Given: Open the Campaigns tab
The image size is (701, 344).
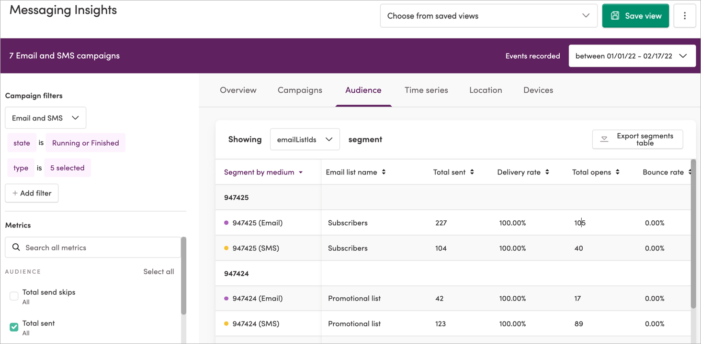Looking at the screenshot, I should tap(300, 90).
